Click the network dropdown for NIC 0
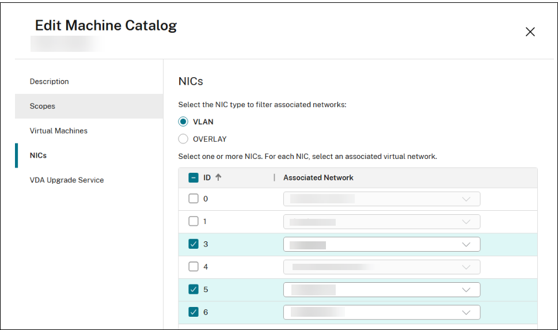558x330 pixels. click(381, 199)
